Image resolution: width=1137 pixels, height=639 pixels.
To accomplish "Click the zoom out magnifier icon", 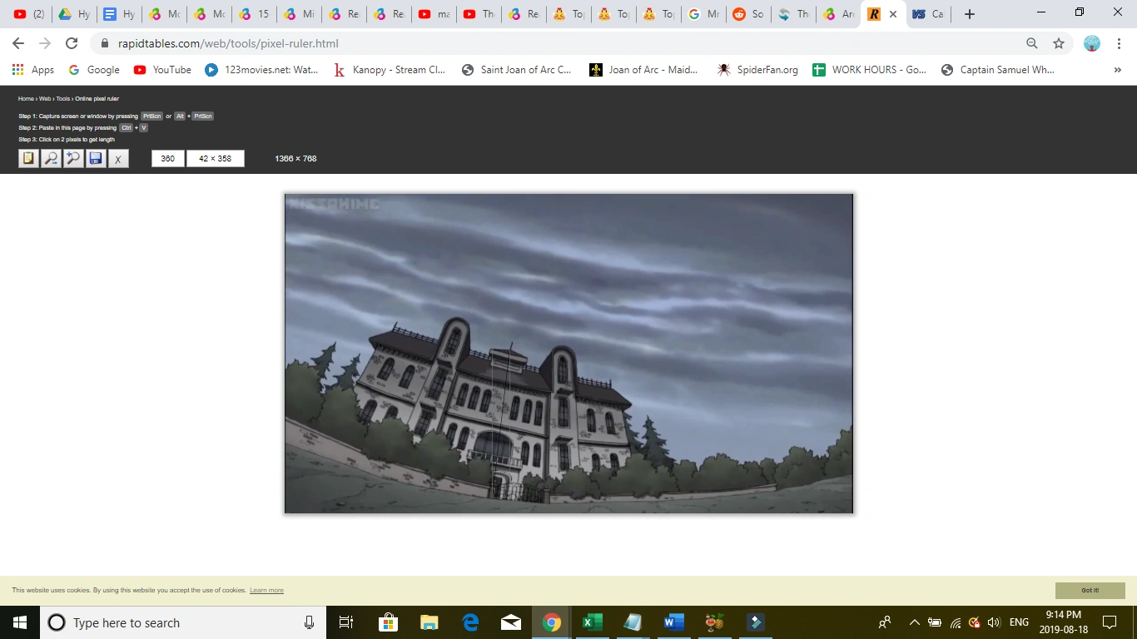I will click(x=52, y=158).
